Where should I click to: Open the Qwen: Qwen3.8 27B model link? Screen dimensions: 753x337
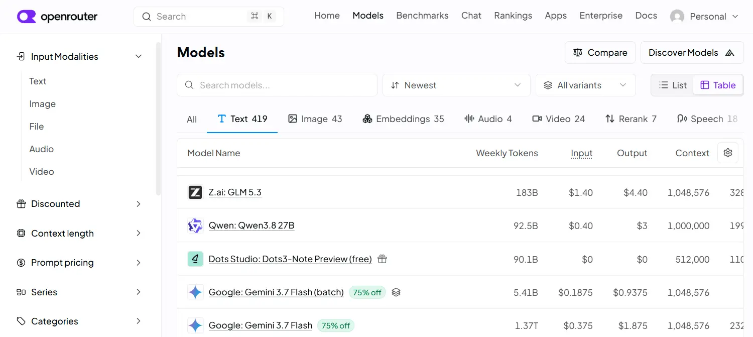click(x=252, y=226)
